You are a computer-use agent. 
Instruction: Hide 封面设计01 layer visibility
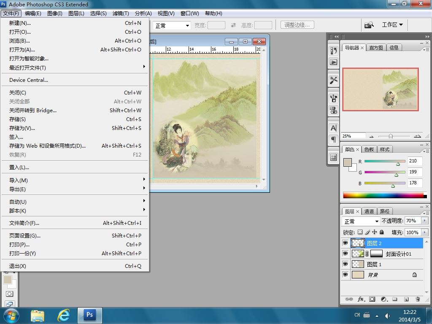click(345, 254)
